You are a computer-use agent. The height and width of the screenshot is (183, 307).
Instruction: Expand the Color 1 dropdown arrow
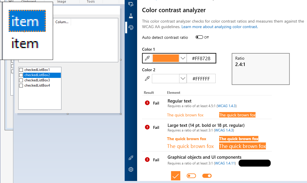point(183,58)
